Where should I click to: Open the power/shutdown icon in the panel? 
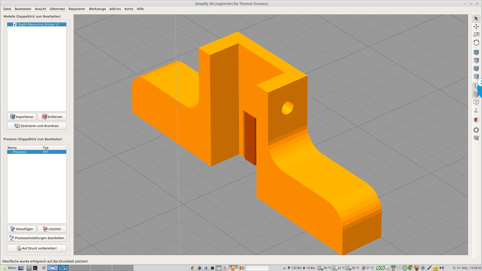44,268
